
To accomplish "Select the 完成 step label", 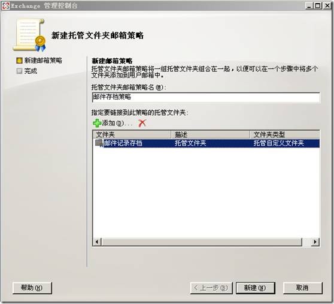I will coord(31,71).
